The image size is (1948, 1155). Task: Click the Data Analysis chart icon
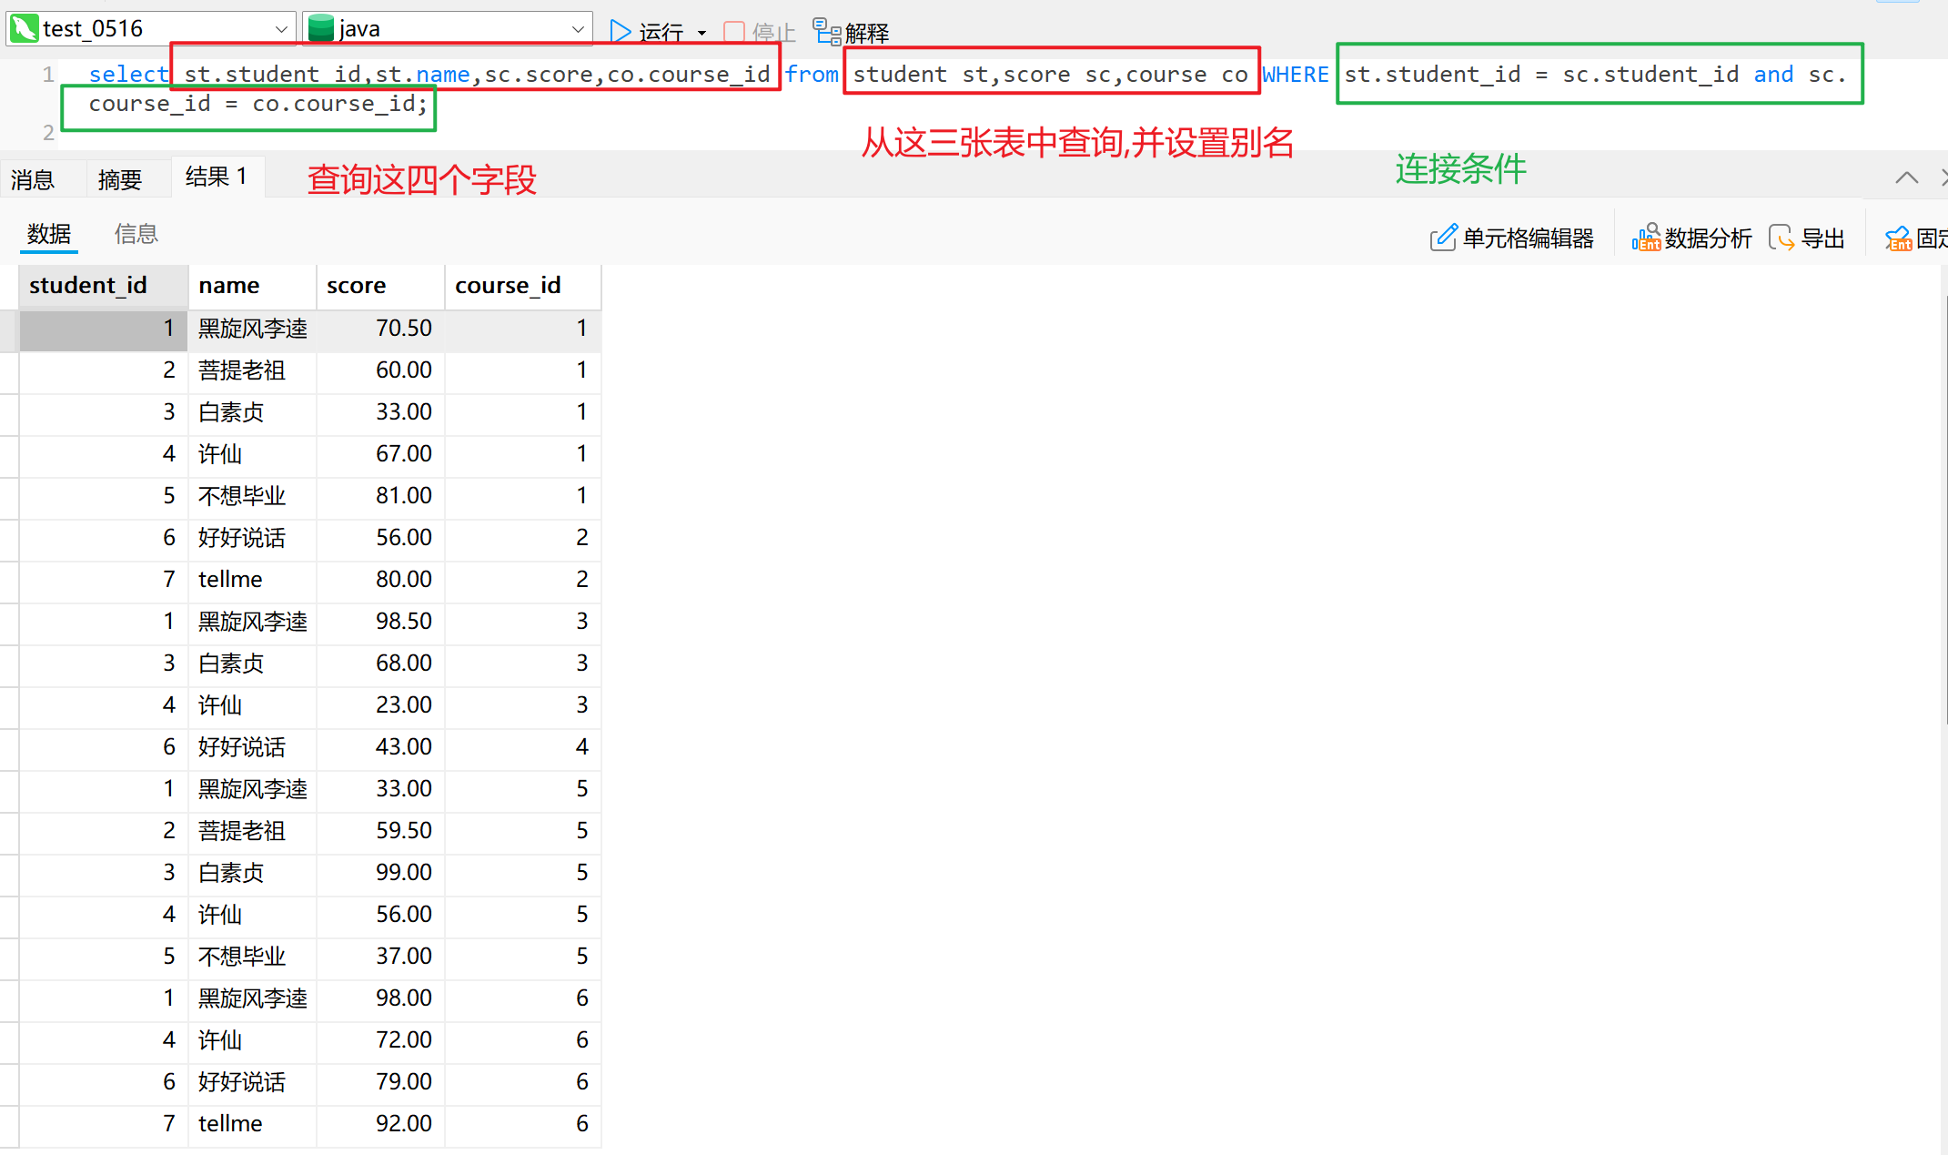(1645, 238)
